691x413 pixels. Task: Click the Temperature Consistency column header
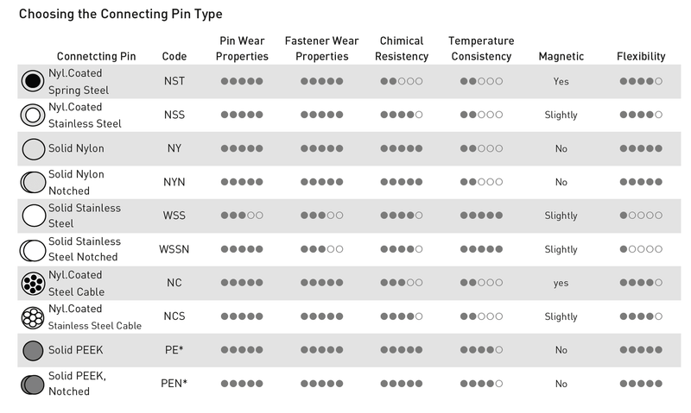[481, 48]
